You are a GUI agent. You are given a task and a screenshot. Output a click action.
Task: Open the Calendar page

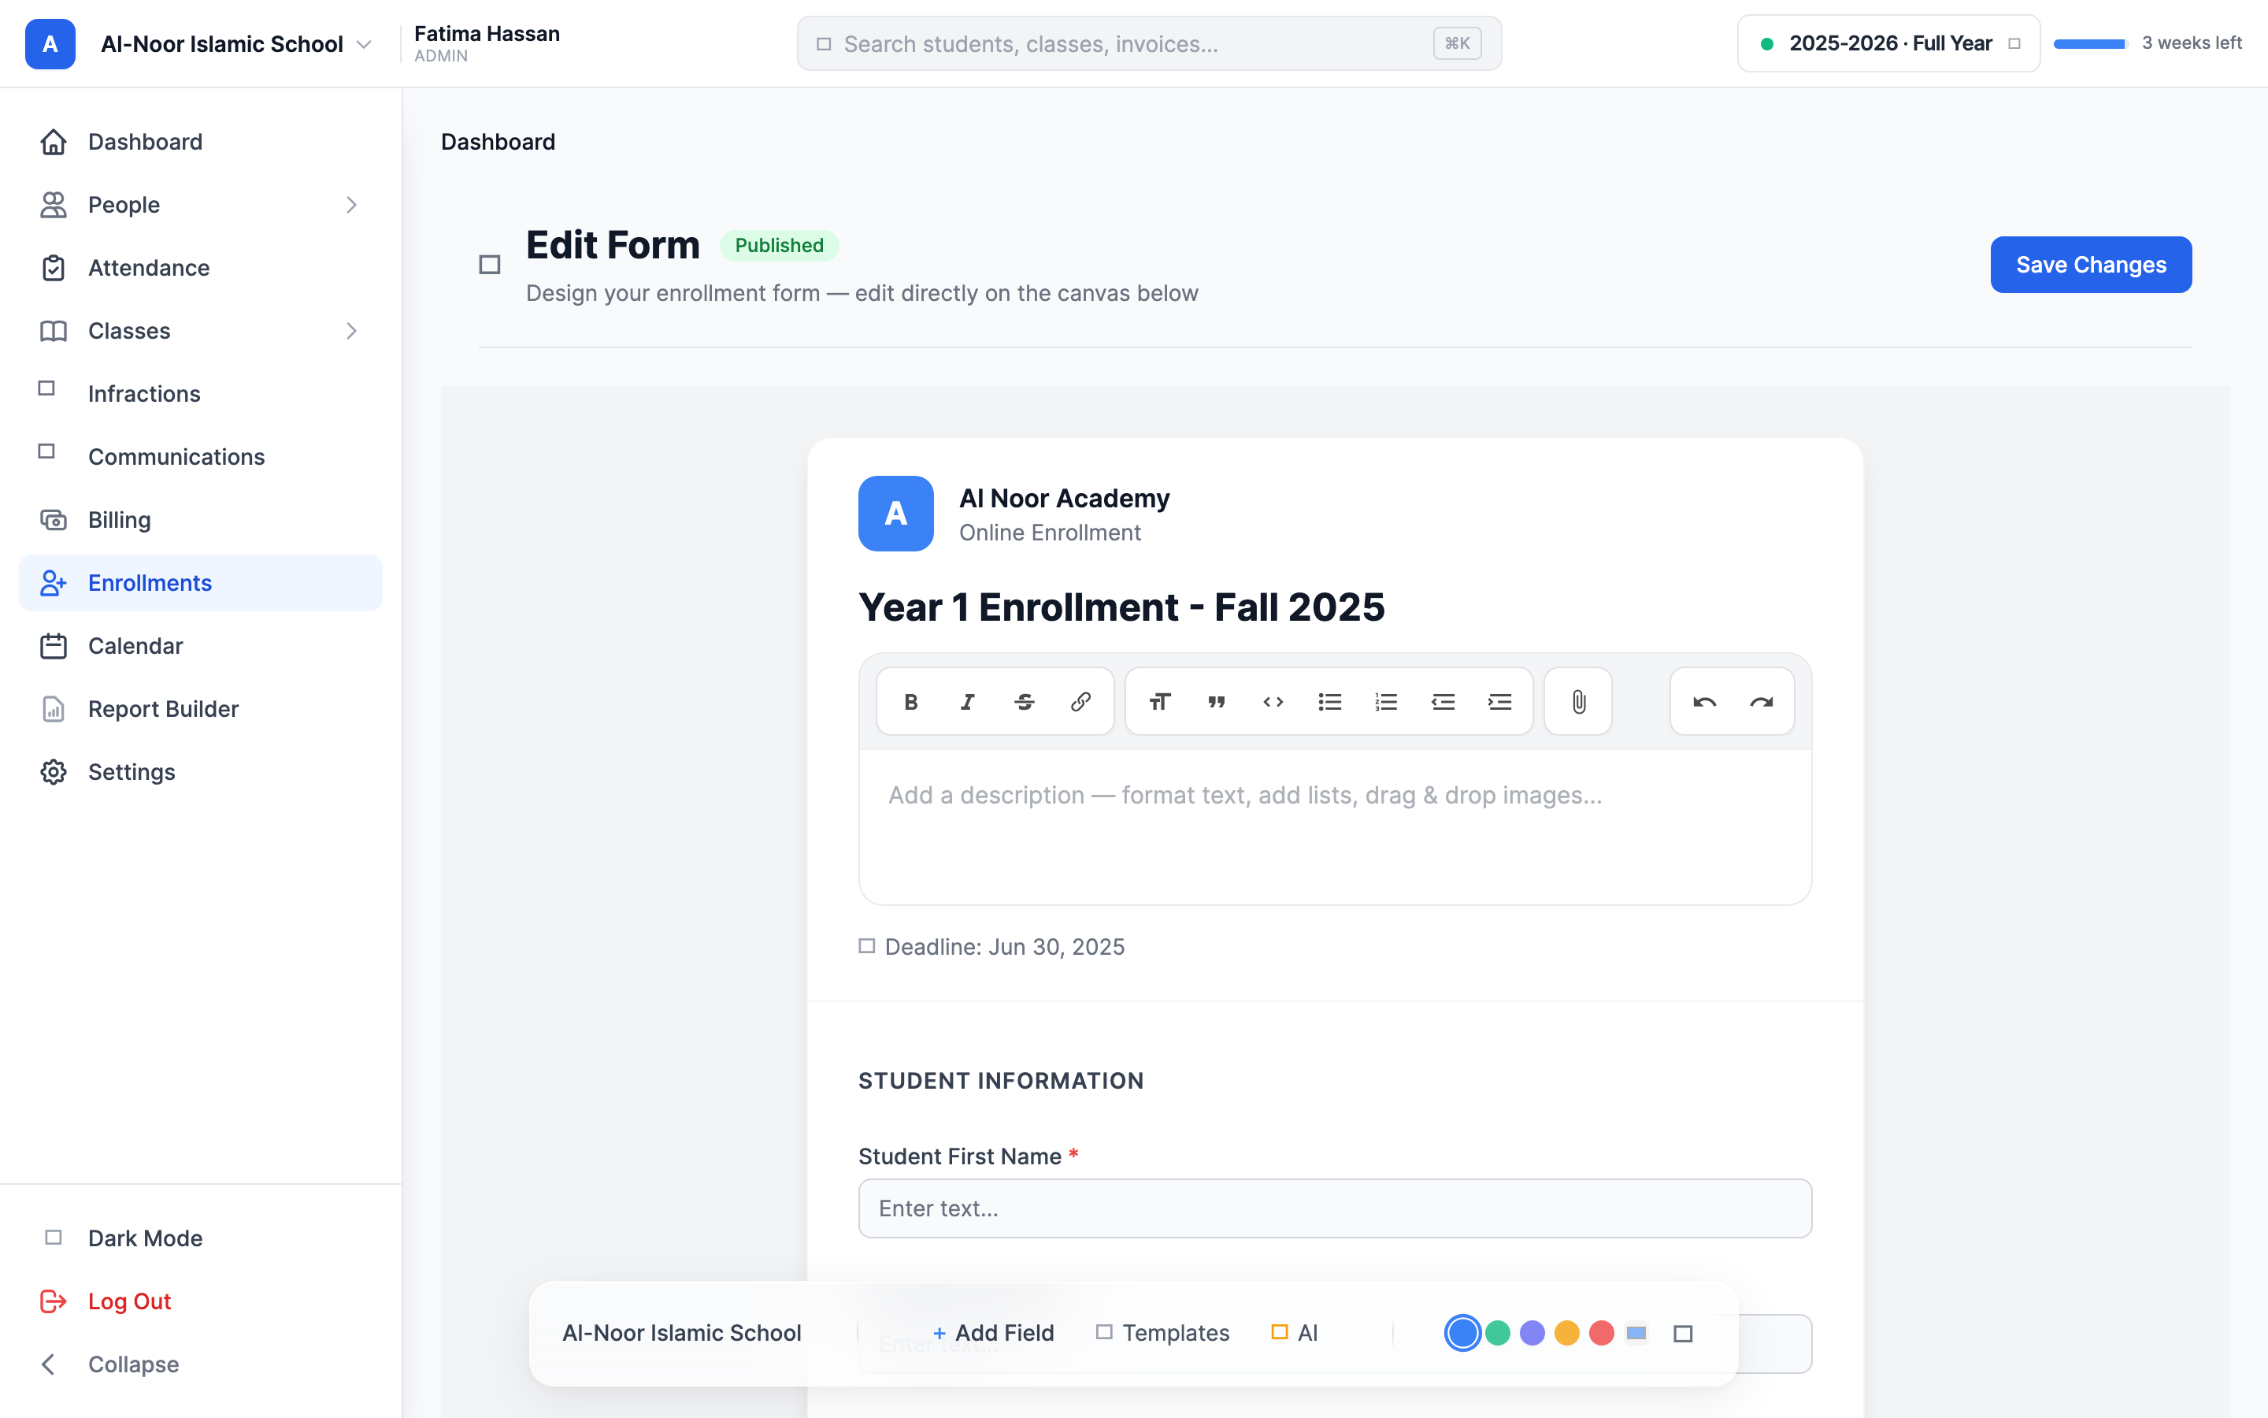coord(201,646)
